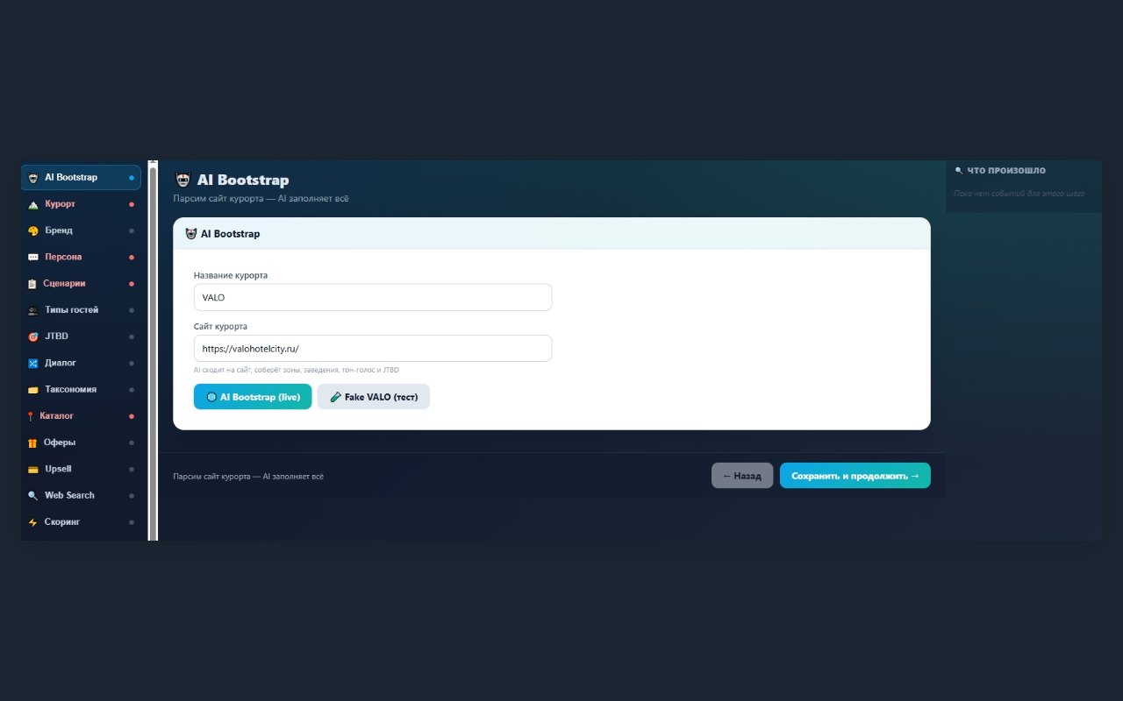1123x701 pixels.
Task: Click the Персона speech bubble icon
Action: coord(33,257)
